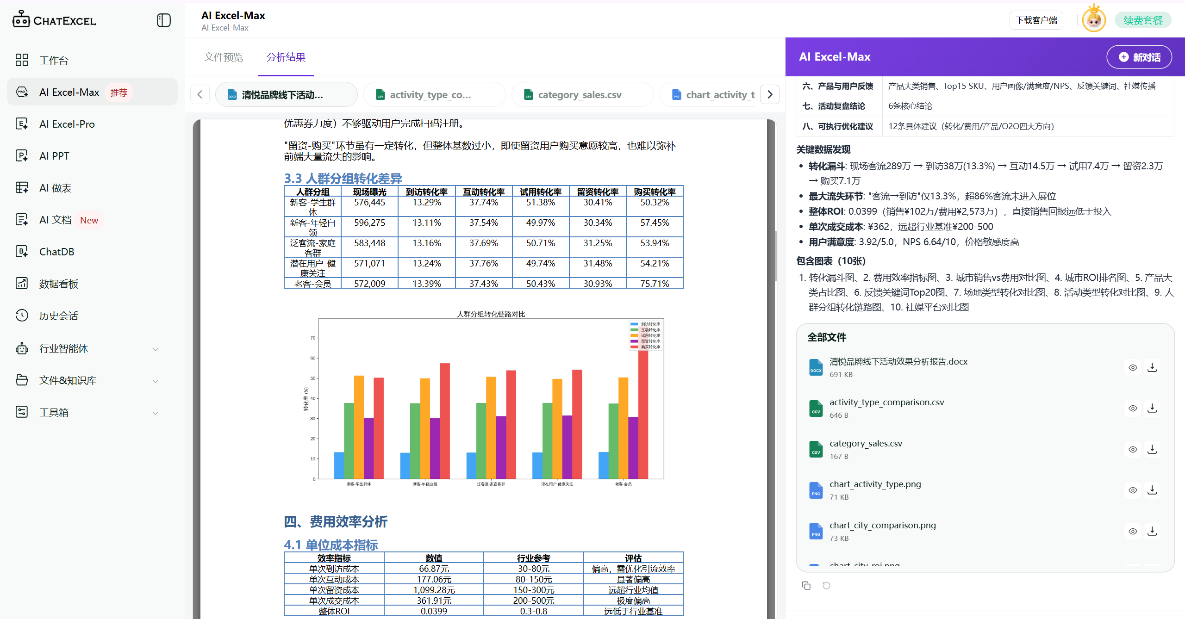The width and height of the screenshot is (1185, 619).
Task: Expand the 工具箱 submenu chevron
Action: click(x=156, y=413)
